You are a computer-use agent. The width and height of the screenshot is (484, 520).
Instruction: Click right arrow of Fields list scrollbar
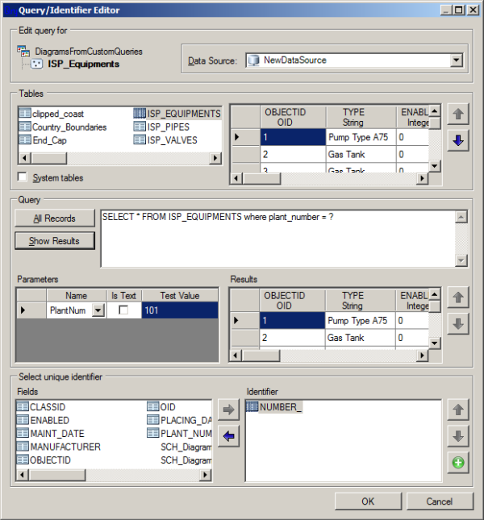(x=206, y=475)
